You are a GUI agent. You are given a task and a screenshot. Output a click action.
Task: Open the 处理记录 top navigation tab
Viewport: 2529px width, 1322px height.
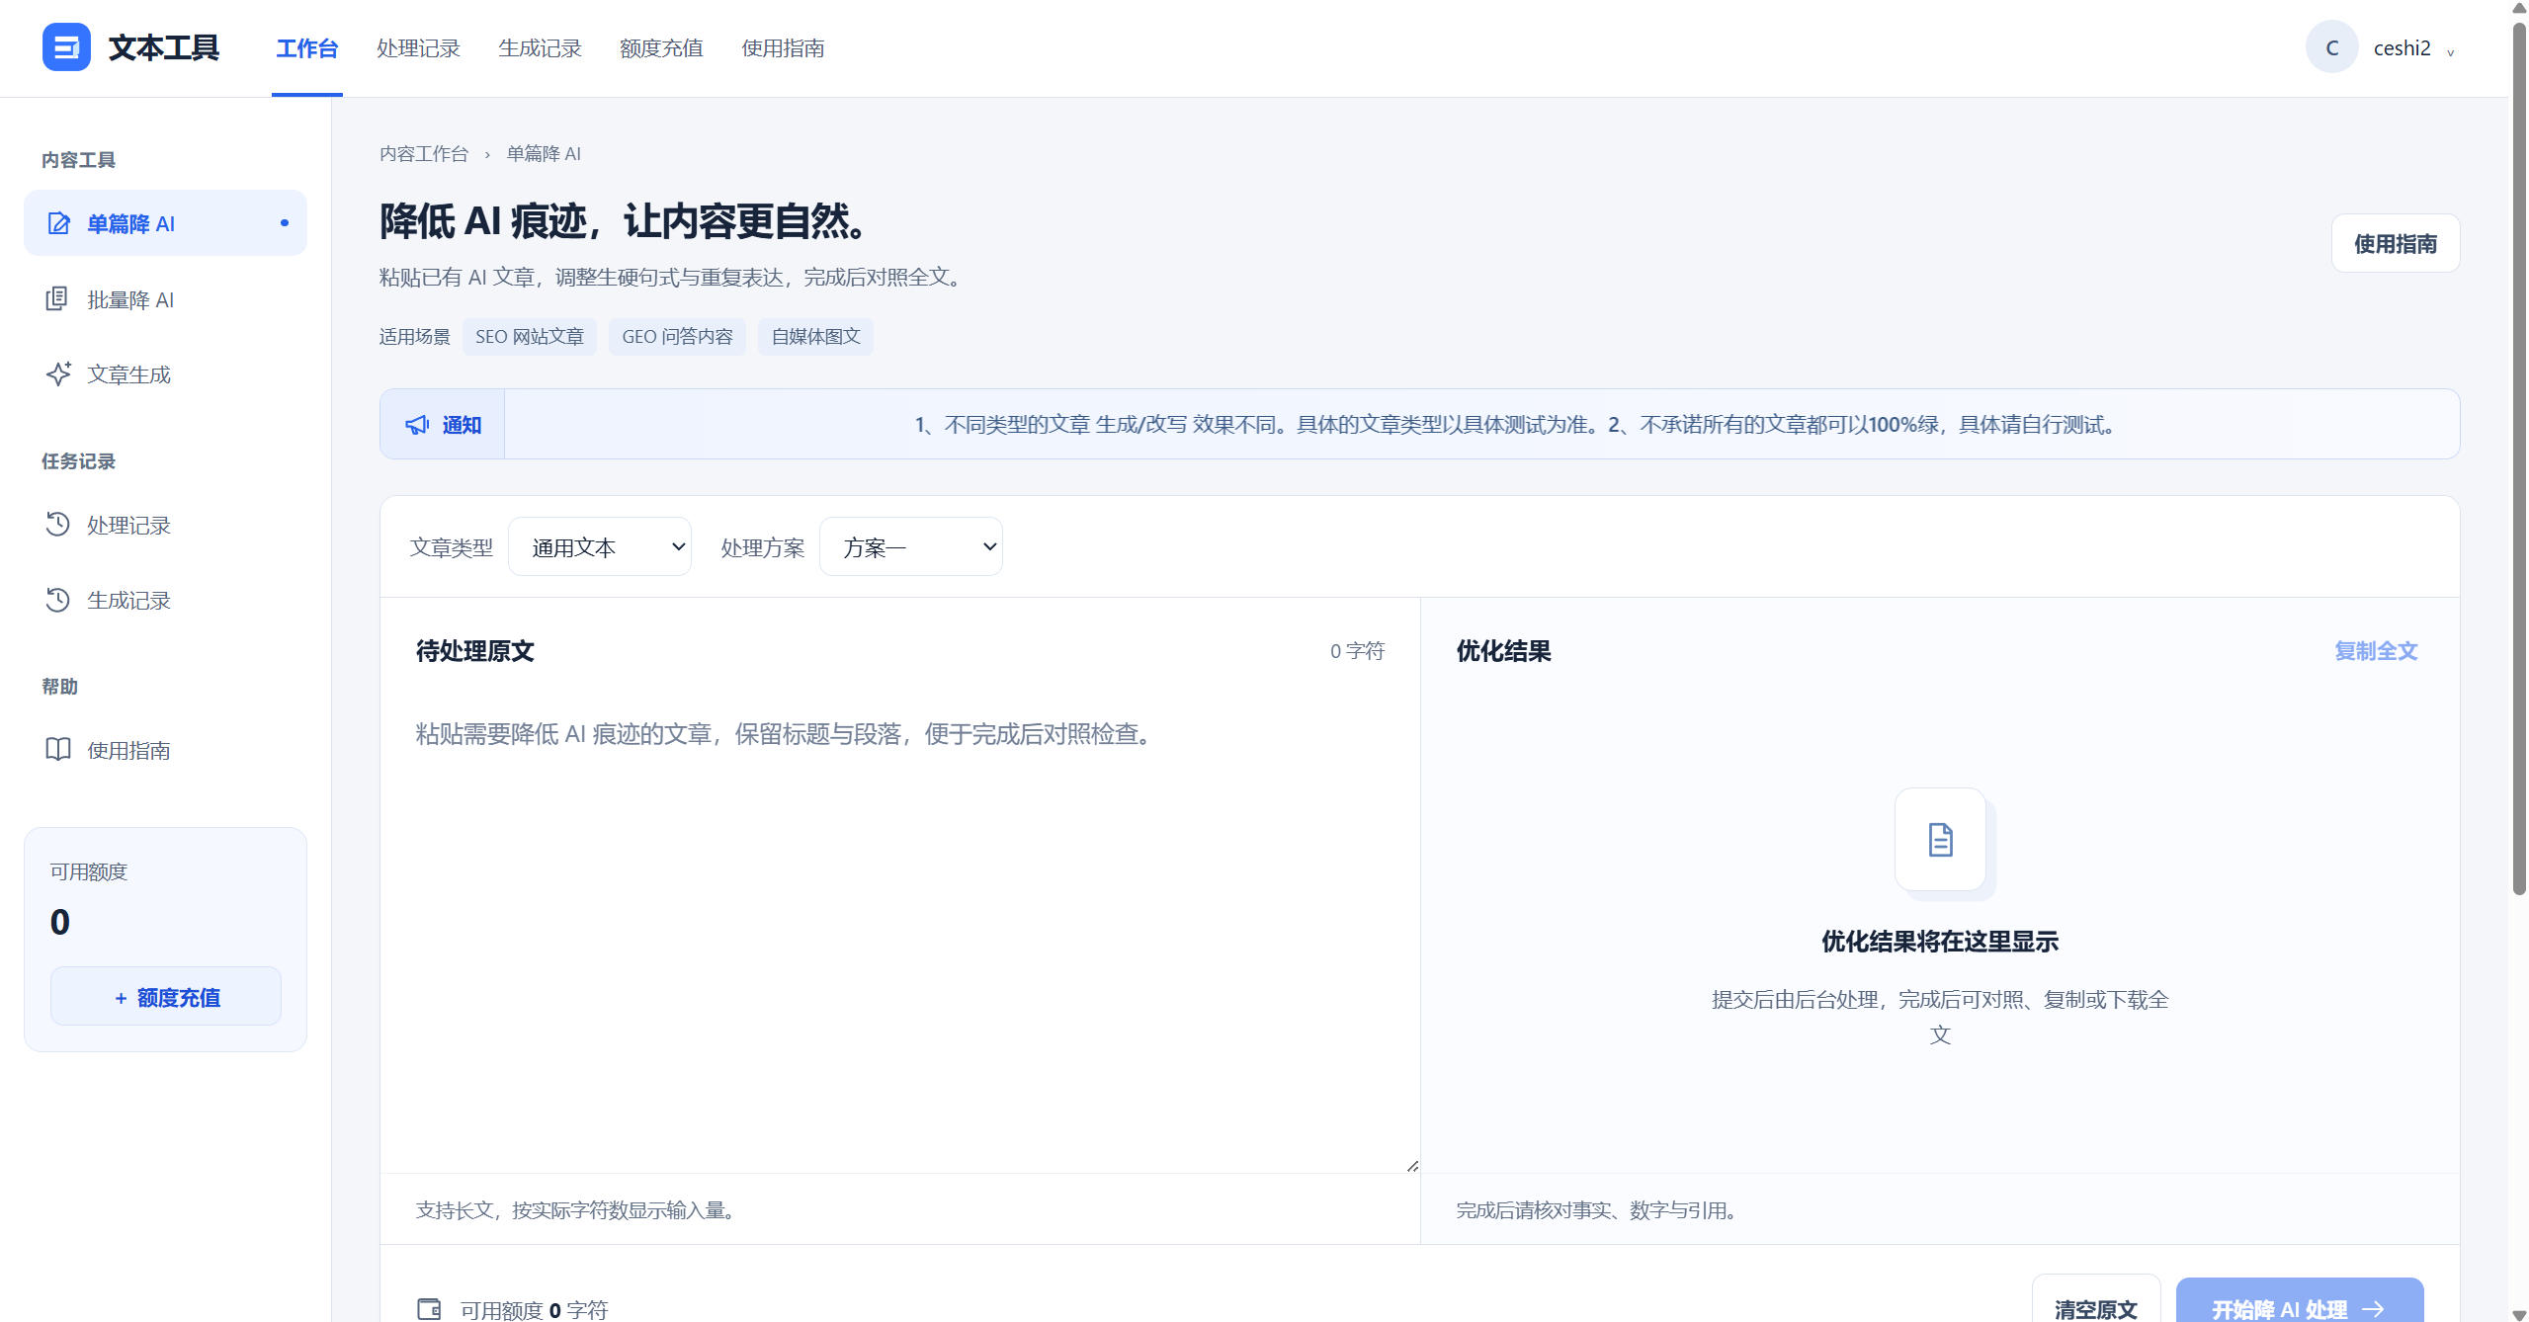418,48
